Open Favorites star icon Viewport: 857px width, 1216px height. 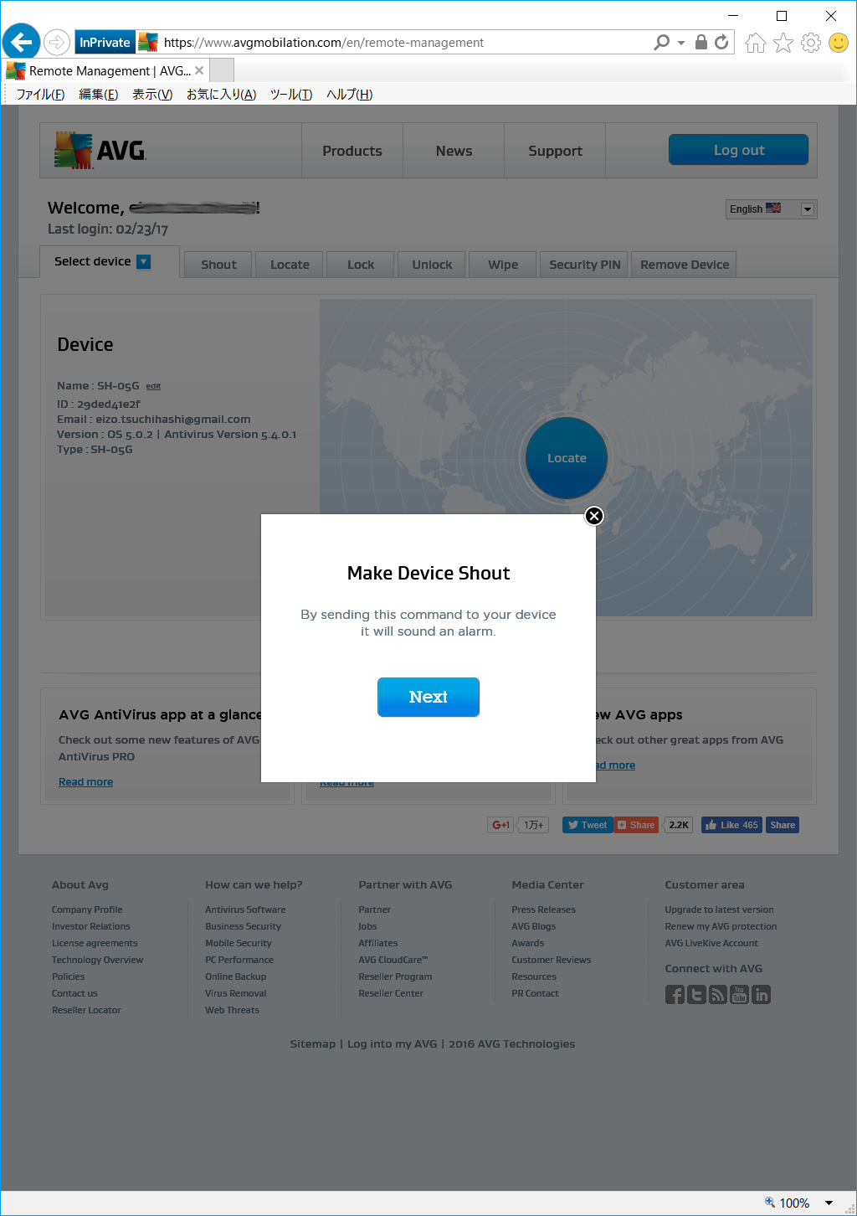pos(783,43)
